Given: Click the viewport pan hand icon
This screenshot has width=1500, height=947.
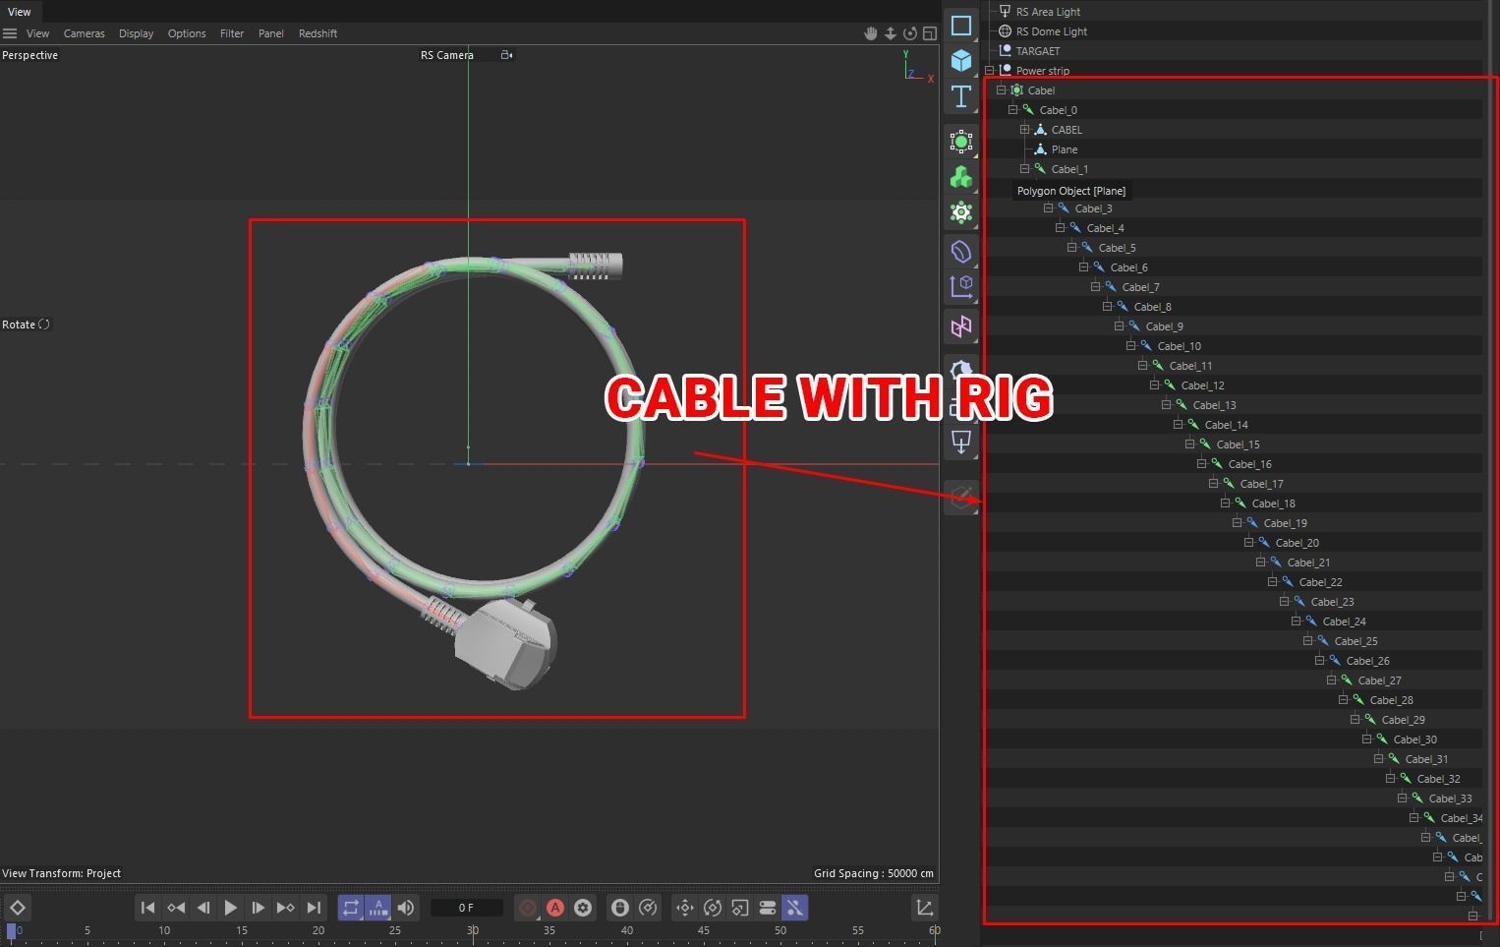Looking at the screenshot, I should tap(870, 33).
